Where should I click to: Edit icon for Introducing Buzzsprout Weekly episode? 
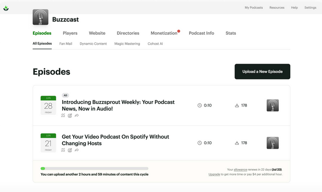tap(70, 115)
